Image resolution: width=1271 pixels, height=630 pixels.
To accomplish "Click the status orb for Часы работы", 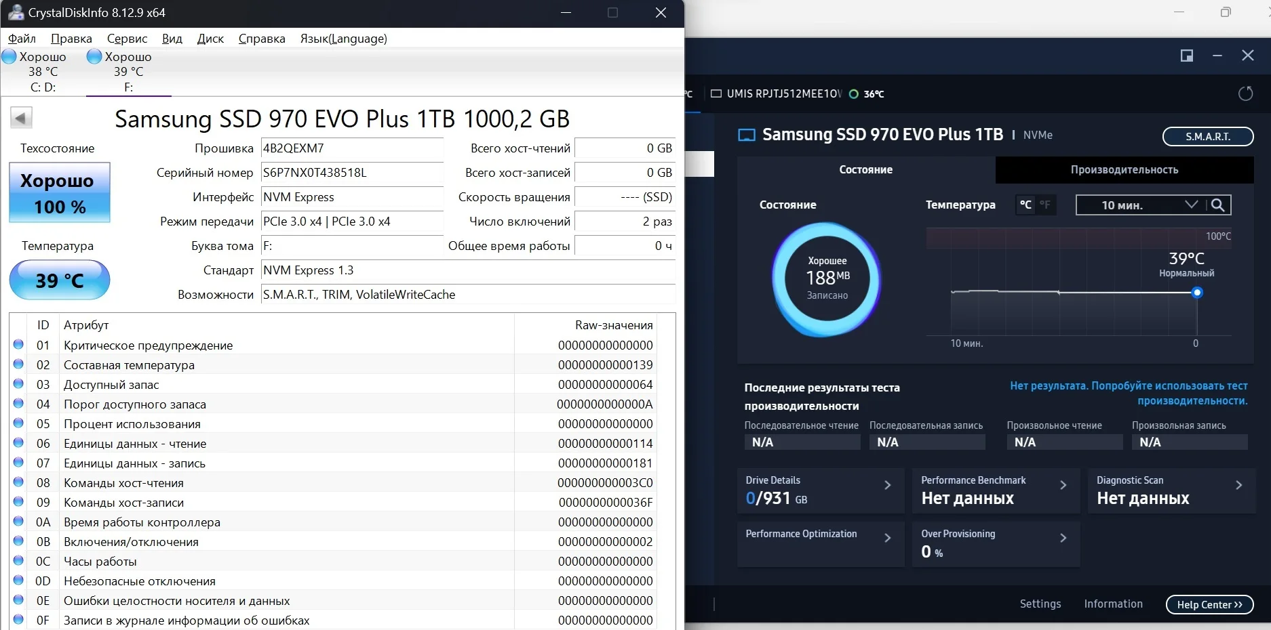I will coord(18,561).
